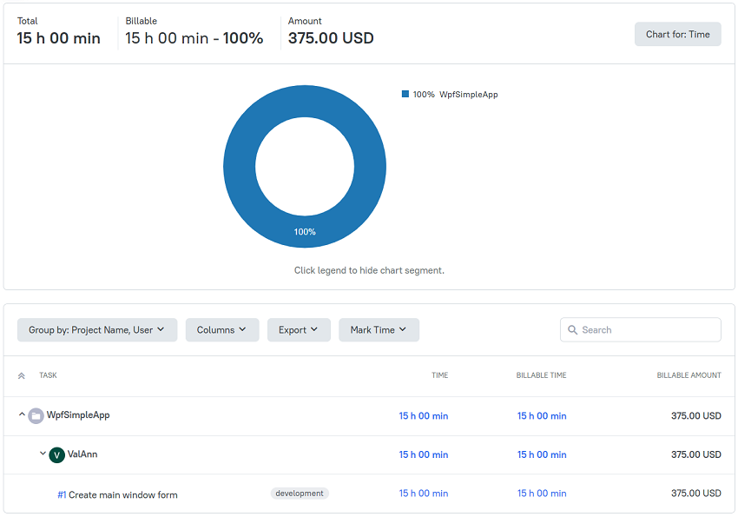This screenshot has height=517, width=738.
Task: Open the Columns dropdown
Action: [222, 329]
